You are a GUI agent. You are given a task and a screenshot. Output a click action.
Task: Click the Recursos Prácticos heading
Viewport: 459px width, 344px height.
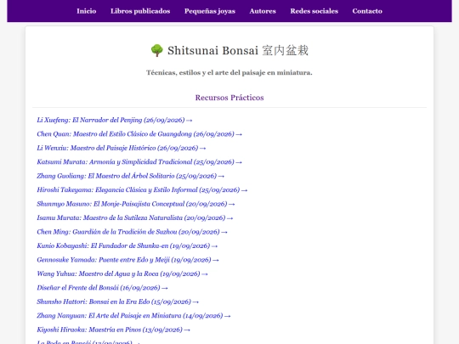(x=229, y=98)
